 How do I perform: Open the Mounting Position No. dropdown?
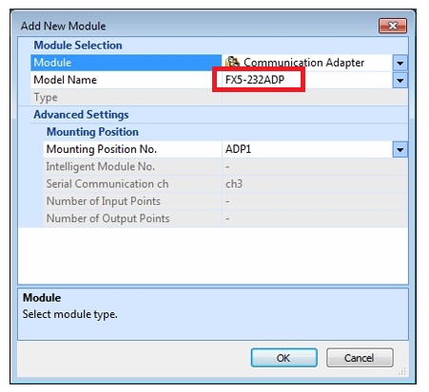click(400, 149)
